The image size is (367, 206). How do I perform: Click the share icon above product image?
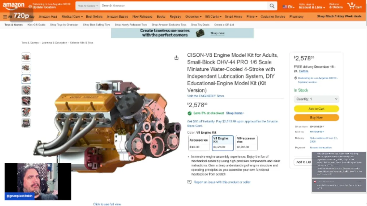pos(176,58)
